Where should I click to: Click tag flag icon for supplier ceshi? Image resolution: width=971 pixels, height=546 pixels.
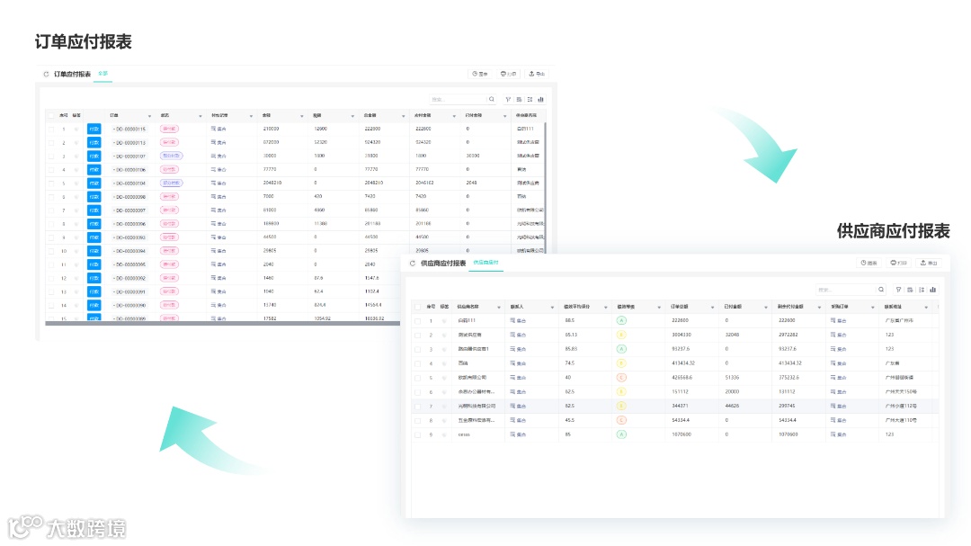[x=444, y=434]
